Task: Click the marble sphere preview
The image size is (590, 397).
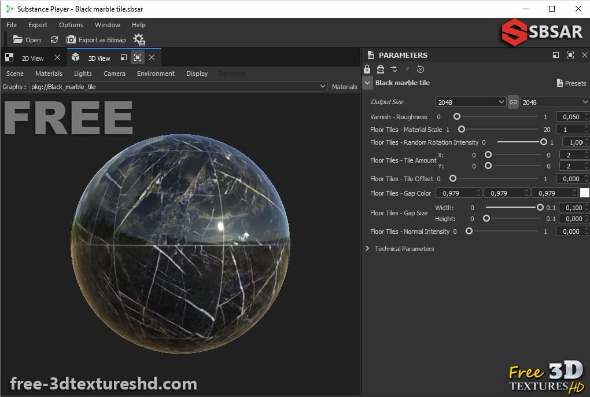Action: 180,244
